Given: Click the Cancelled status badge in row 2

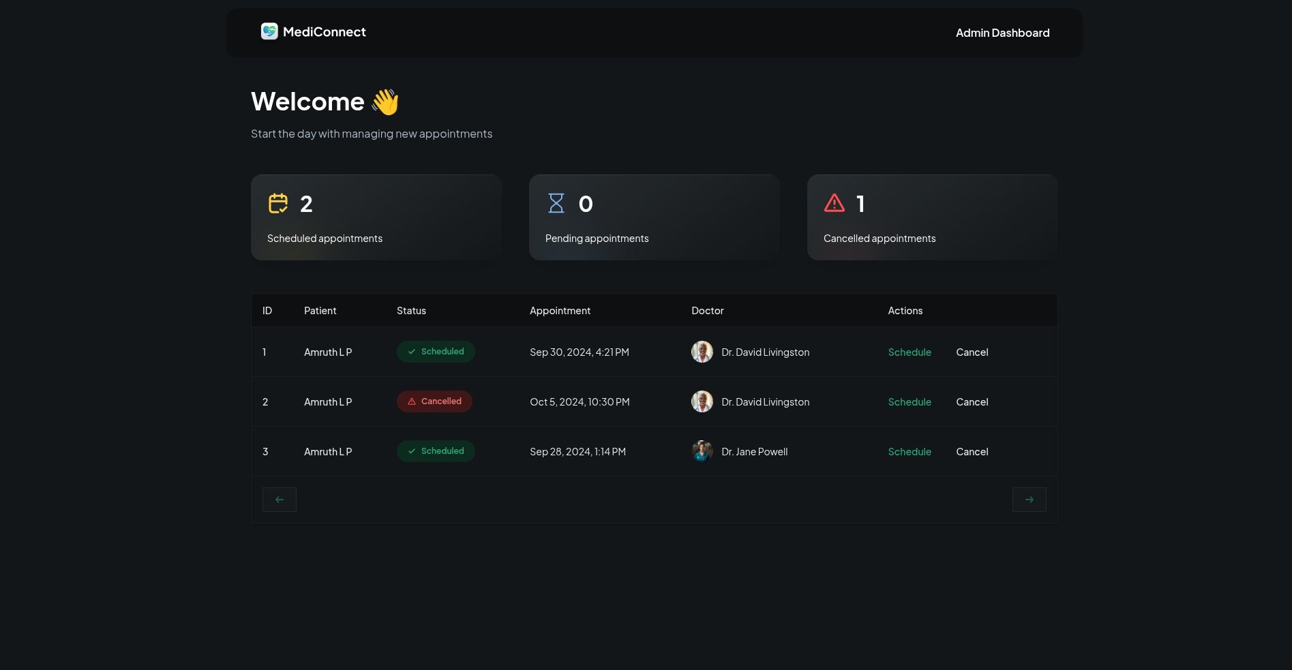Looking at the screenshot, I should coord(435,401).
